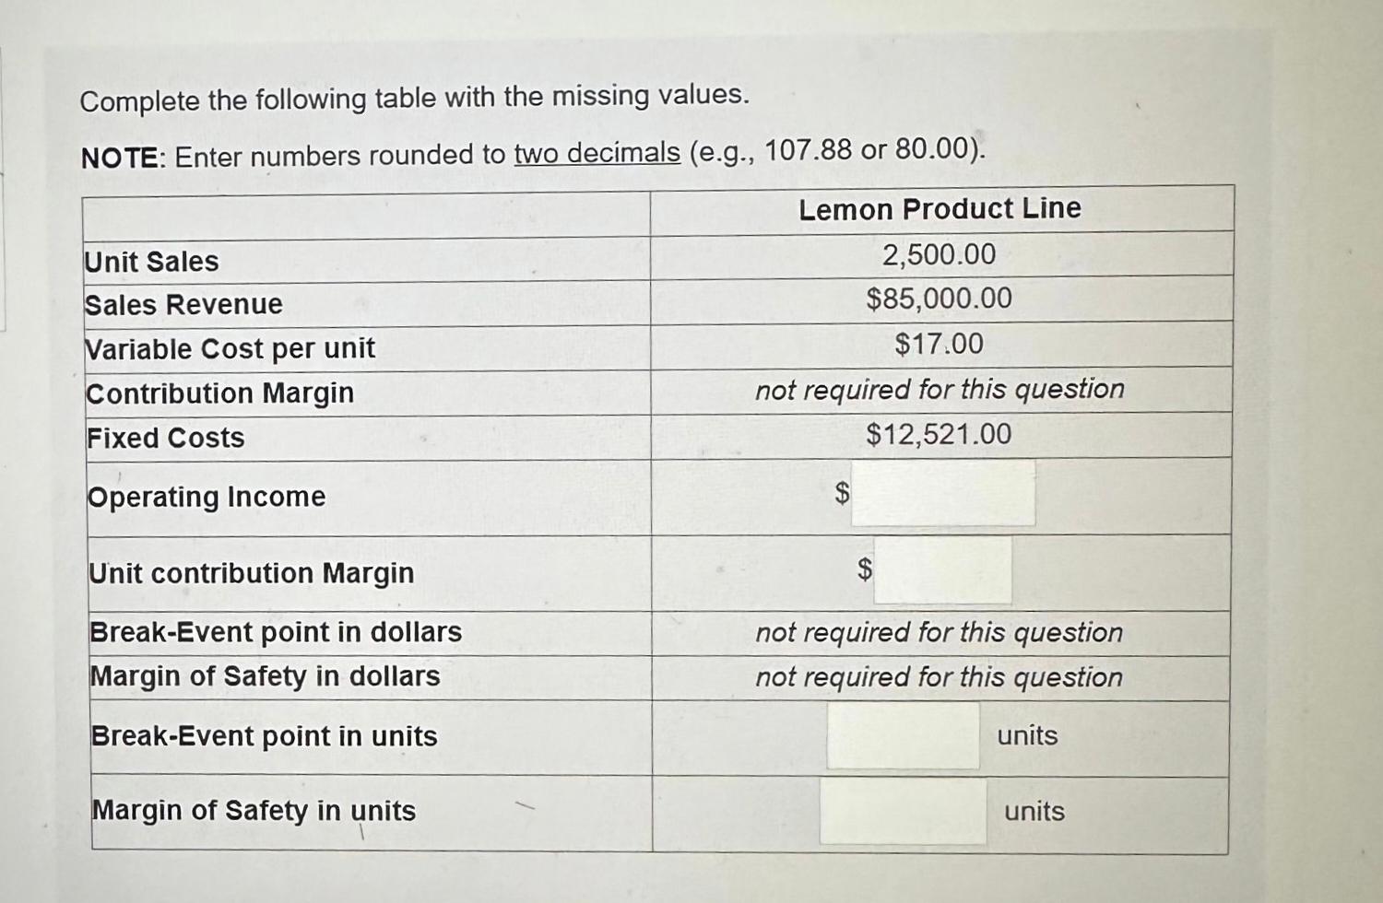The height and width of the screenshot is (903, 1383).
Task: Click the Unit Sales row label
Action: tap(152, 262)
